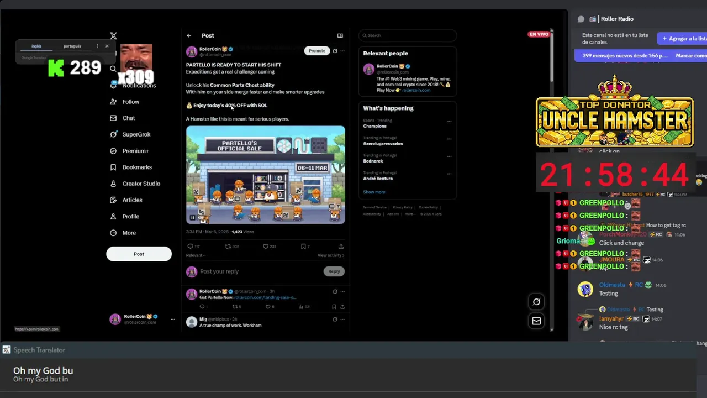This screenshot has height=398, width=707.
Task: Open more options on Mig's reply
Action: [342, 320]
